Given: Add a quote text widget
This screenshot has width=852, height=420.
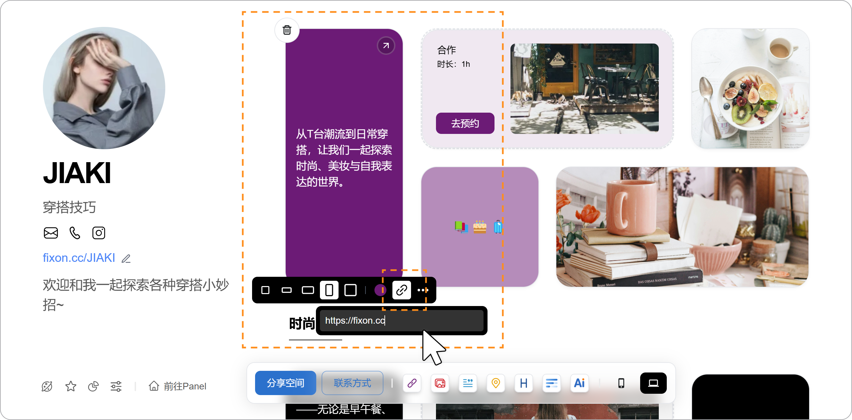Looking at the screenshot, I should (x=468, y=383).
